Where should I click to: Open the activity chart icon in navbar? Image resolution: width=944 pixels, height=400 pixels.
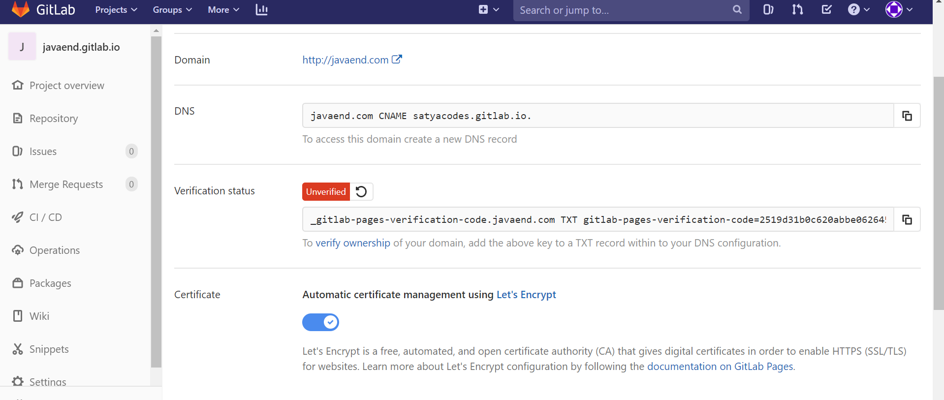tap(261, 10)
